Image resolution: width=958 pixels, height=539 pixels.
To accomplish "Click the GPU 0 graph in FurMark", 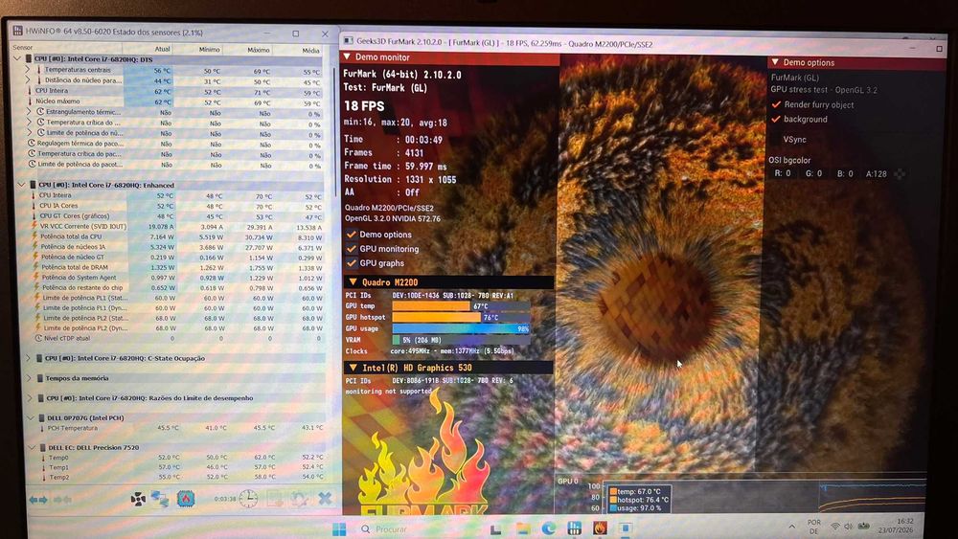I will click(x=741, y=496).
